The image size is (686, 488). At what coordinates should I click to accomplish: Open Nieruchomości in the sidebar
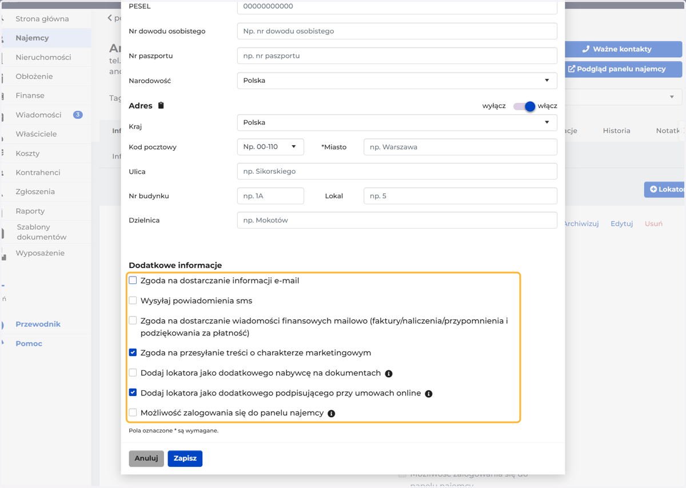pyautogui.click(x=43, y=57)
